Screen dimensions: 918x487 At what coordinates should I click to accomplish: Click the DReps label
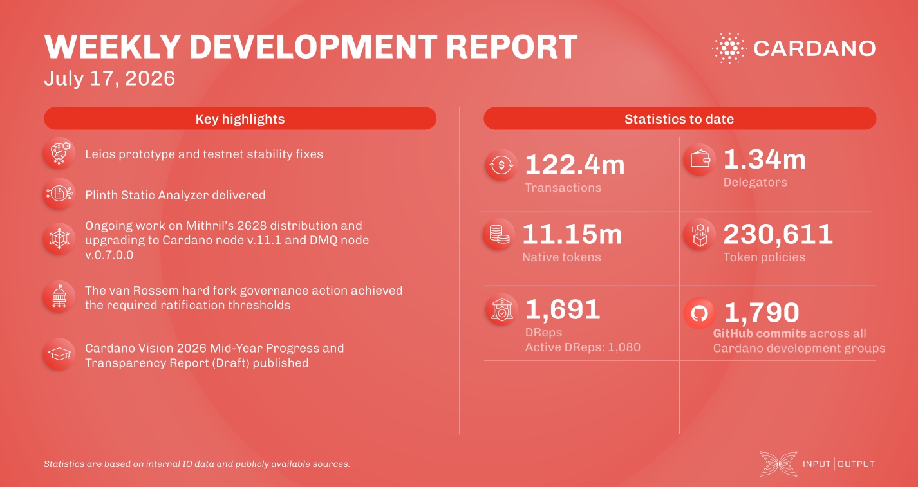click(x=544, y=333)
